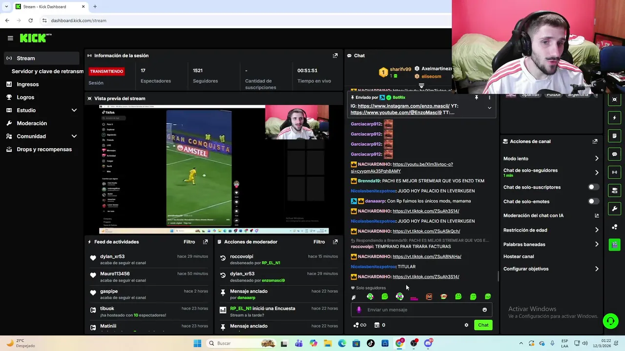Open Filtro in Acciones de moderador

click(319, 242)
